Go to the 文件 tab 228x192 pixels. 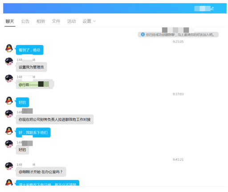[x=56, y=21]
